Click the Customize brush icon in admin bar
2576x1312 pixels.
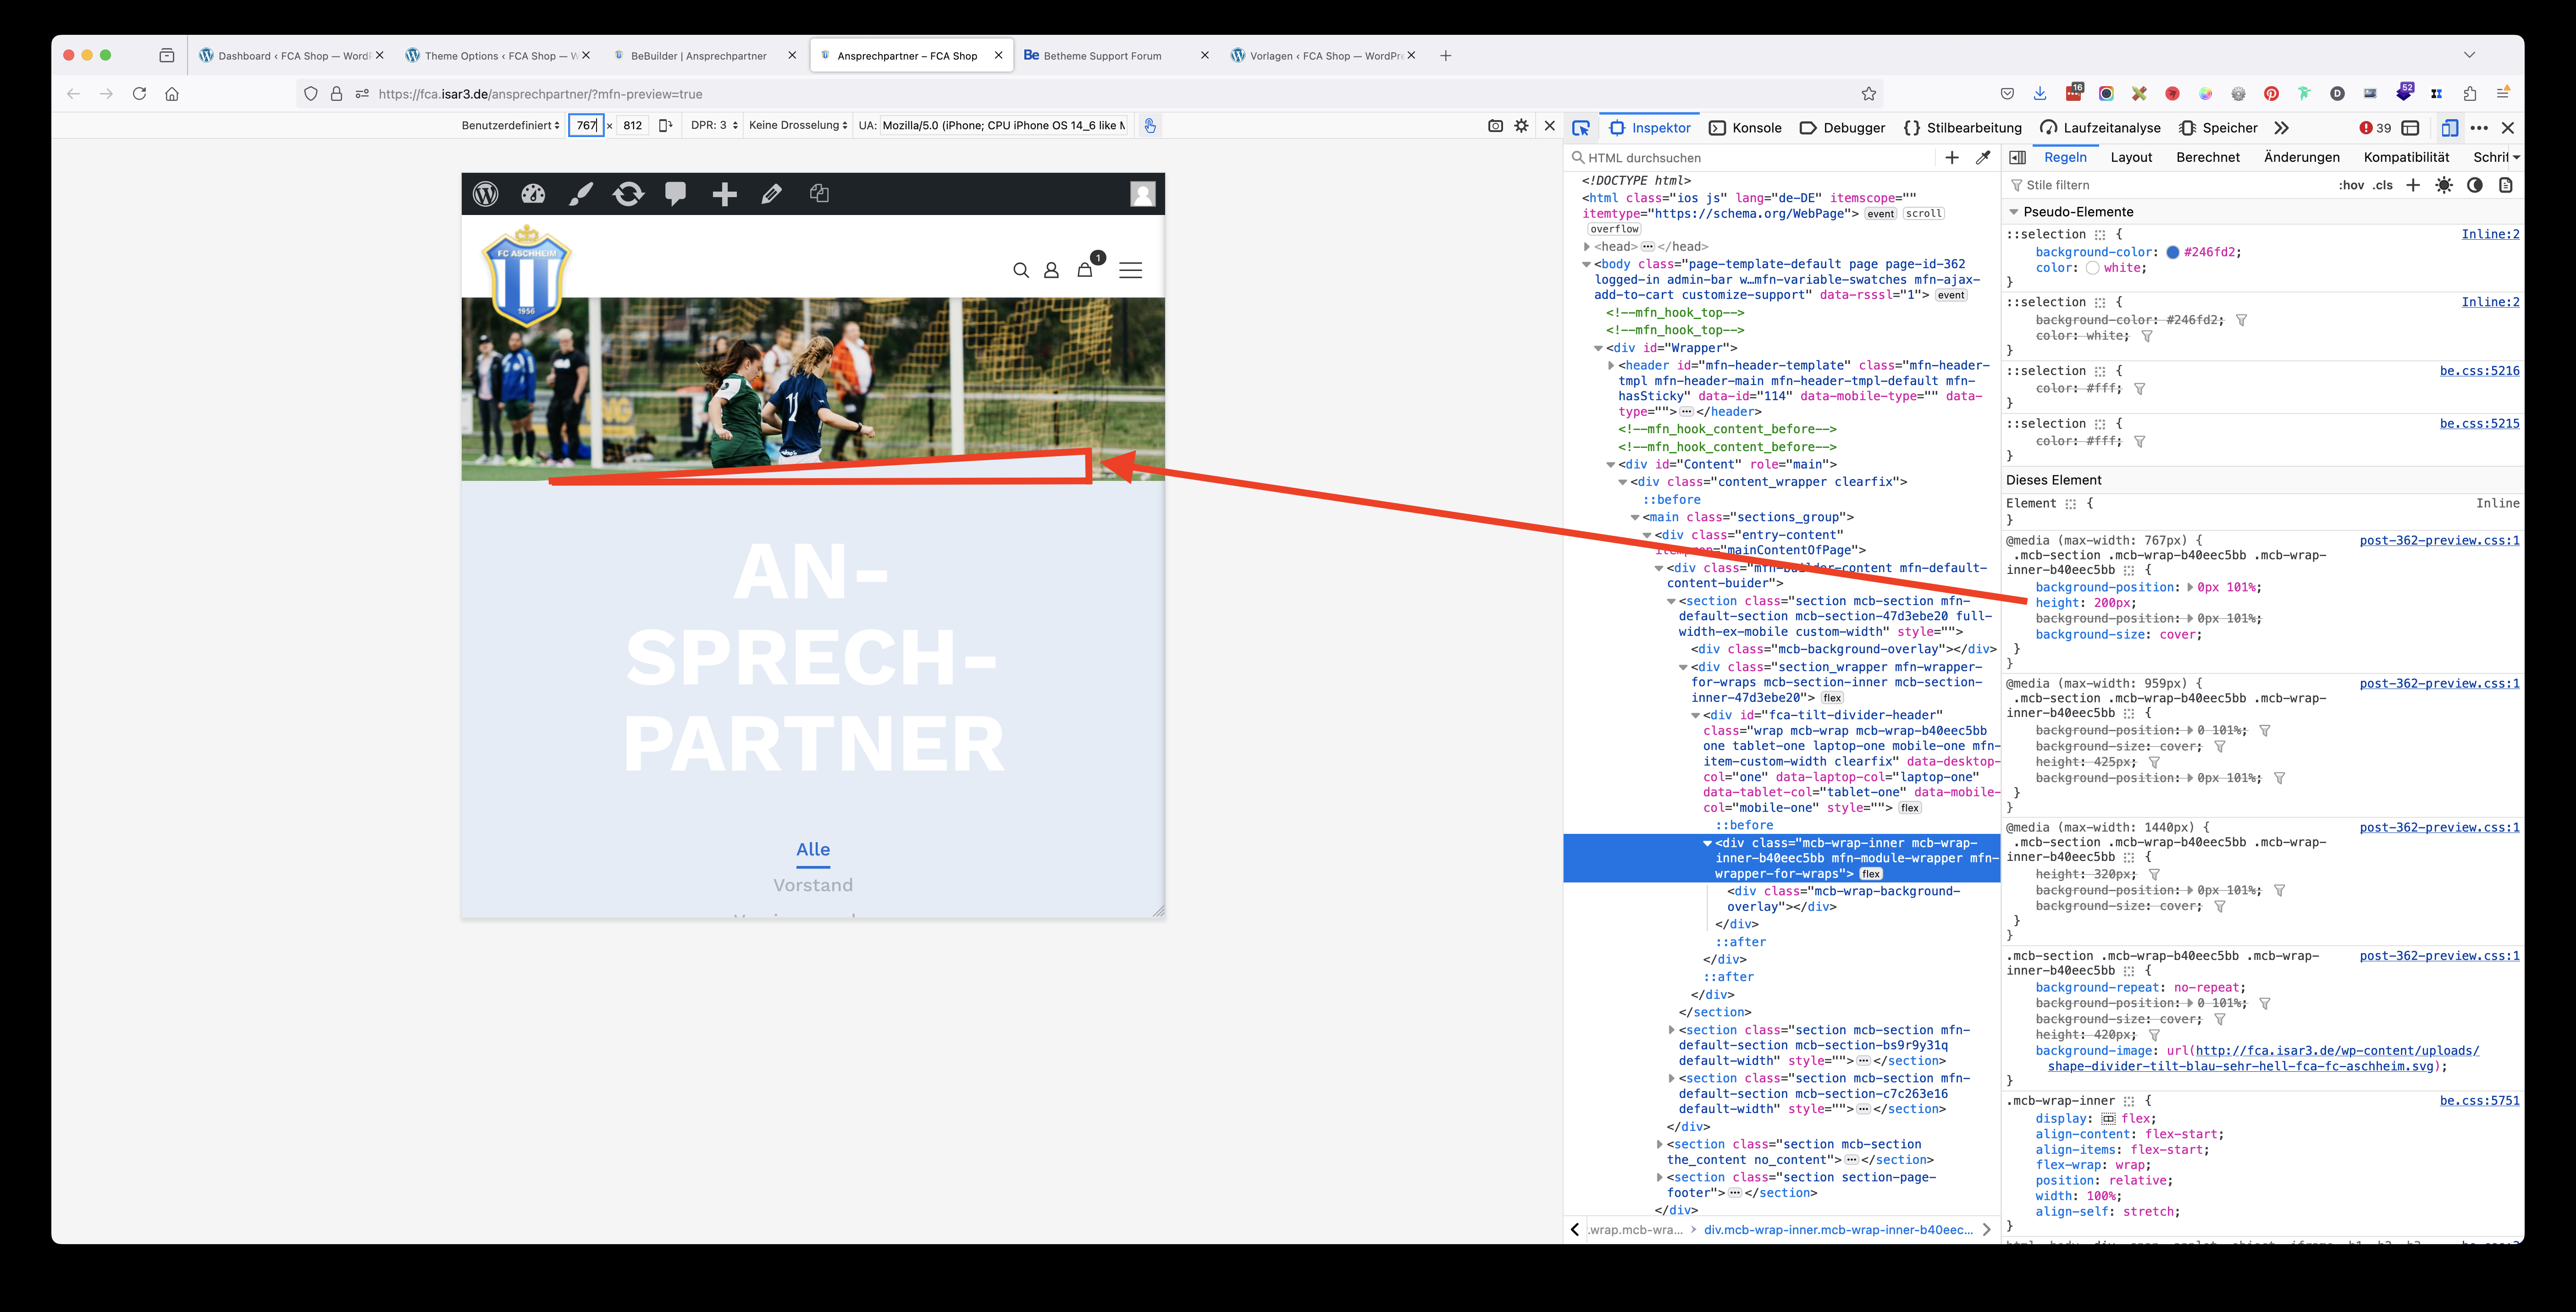(581, 194)
